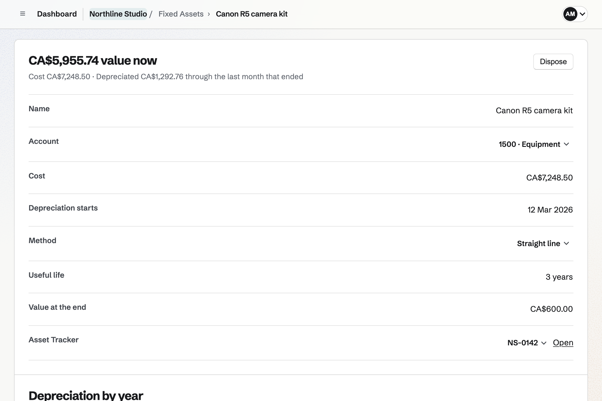Click the Dispose button
This screenshot has width=602, height=401.
553,62
